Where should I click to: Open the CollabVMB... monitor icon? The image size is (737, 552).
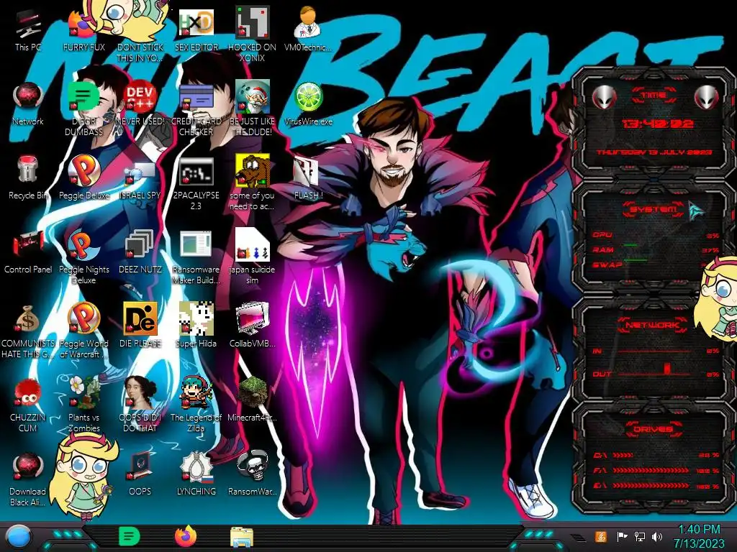pos(253,325)
